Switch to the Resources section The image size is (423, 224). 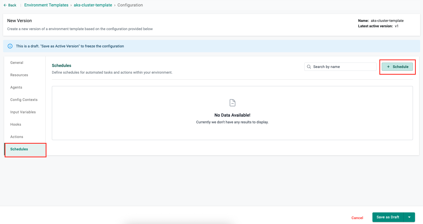pos(19,75)
